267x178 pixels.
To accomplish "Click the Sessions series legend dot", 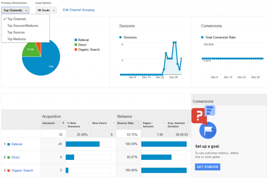I will [120, 37].
